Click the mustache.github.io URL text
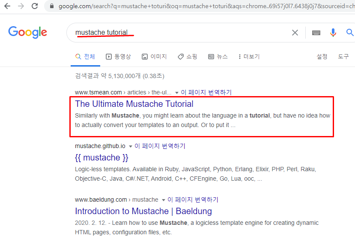 (100, 146)
